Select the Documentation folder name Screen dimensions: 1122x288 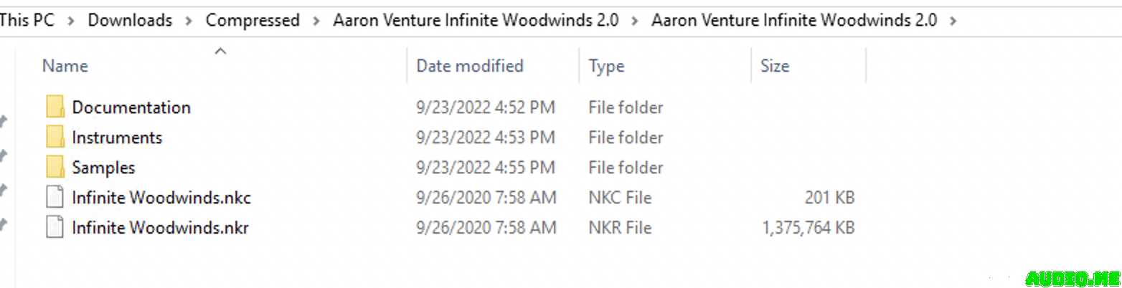[131, 107]
